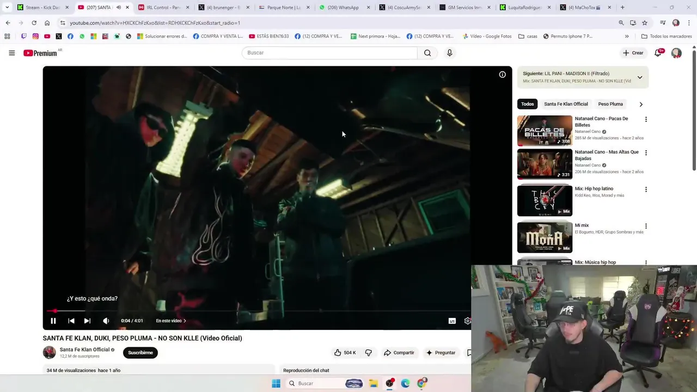Click the magnifier search button
Image resolution: width=697 pixels, height=392 pixels.
pyautogui.click(x=427, y=53)
